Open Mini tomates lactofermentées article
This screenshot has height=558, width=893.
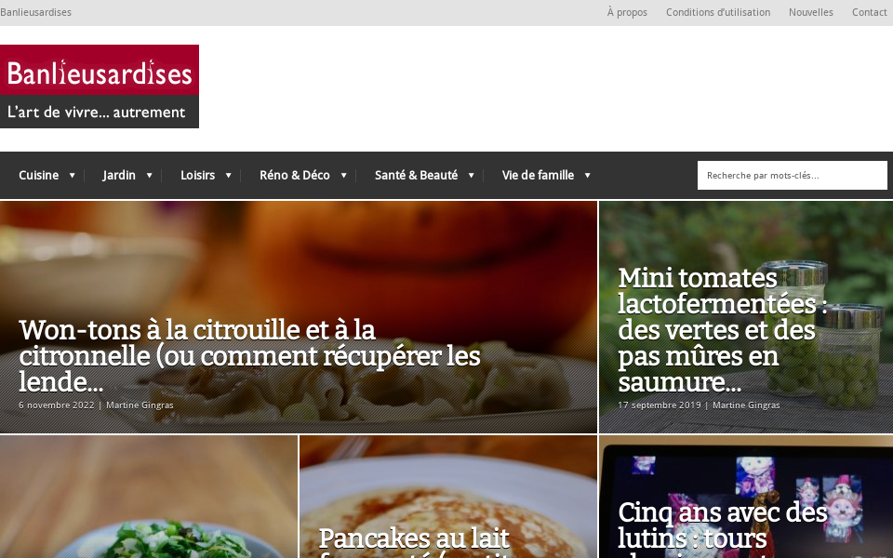click(x=722, y=329)
